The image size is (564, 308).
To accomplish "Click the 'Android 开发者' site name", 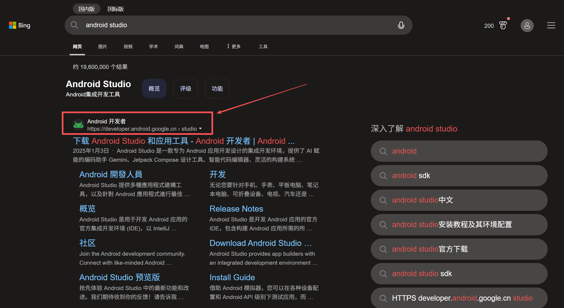I will [106, 121].
